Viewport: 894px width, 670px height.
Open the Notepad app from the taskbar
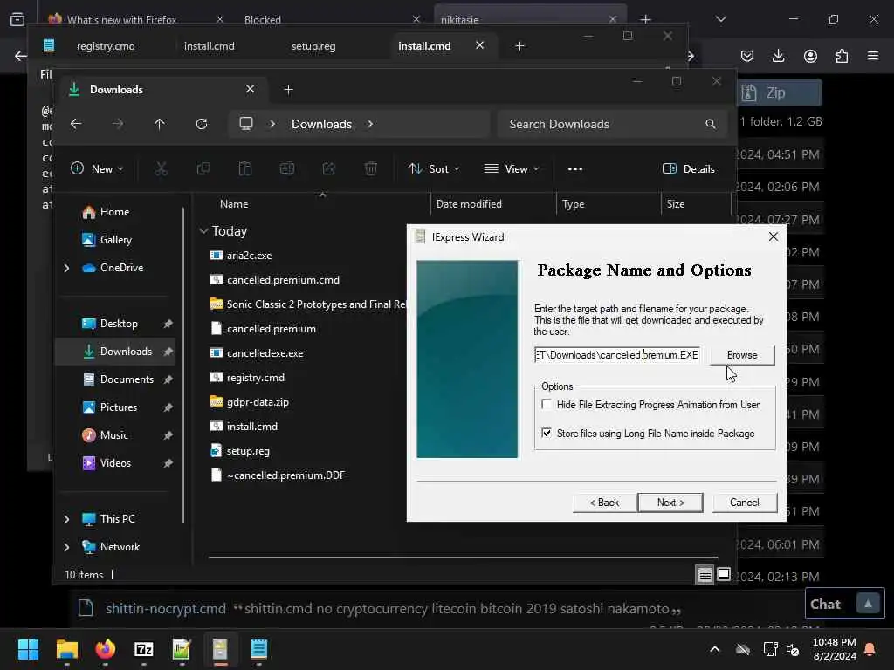258,649
